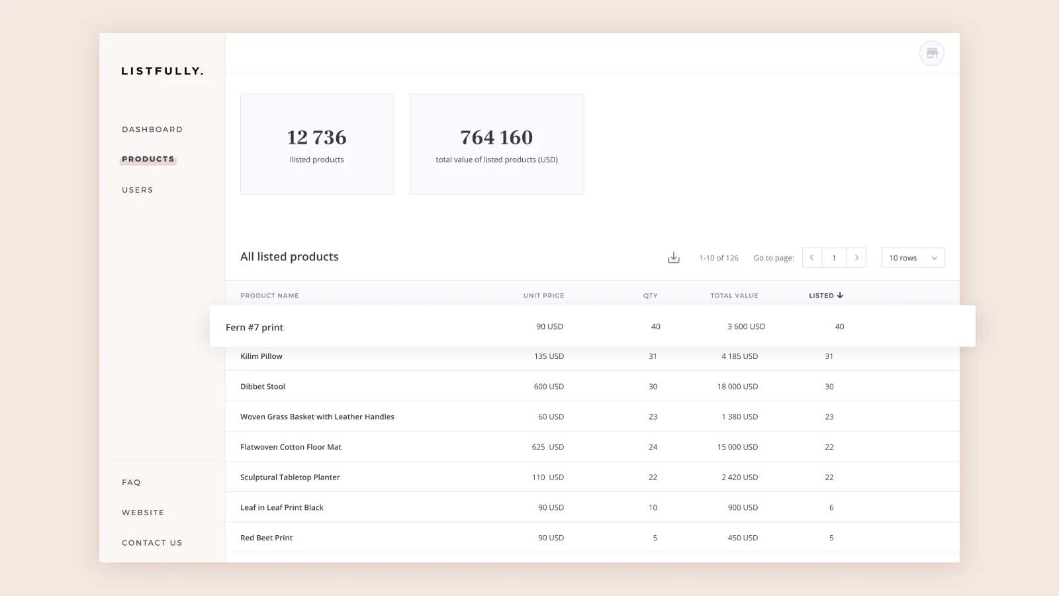1059x596 pixels.
Task: Sort by Unit Price column header
Action: pos(543,295)
